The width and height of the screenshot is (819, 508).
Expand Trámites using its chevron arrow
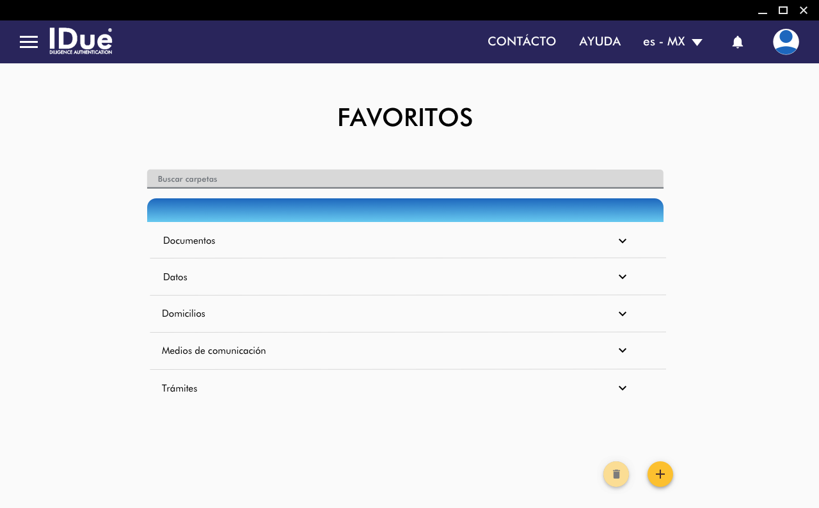623,388
